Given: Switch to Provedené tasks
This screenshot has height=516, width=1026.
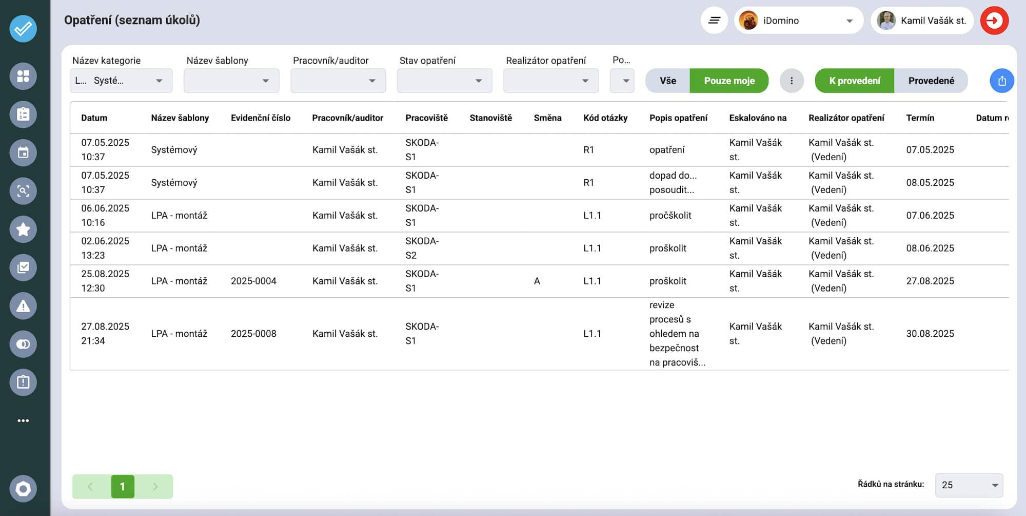Looking at the screenshot, I should coord(931,81).
